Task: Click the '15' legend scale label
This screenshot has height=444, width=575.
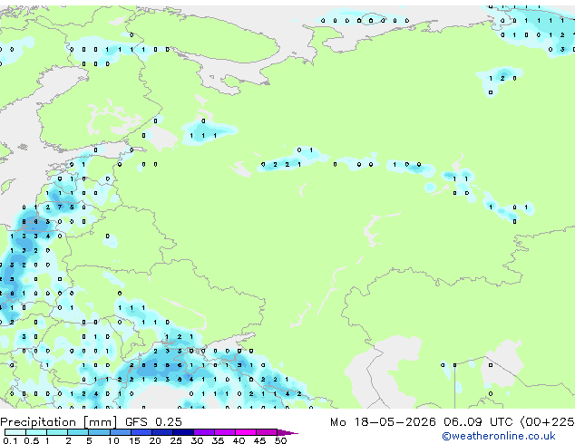Action: point(134,440)
